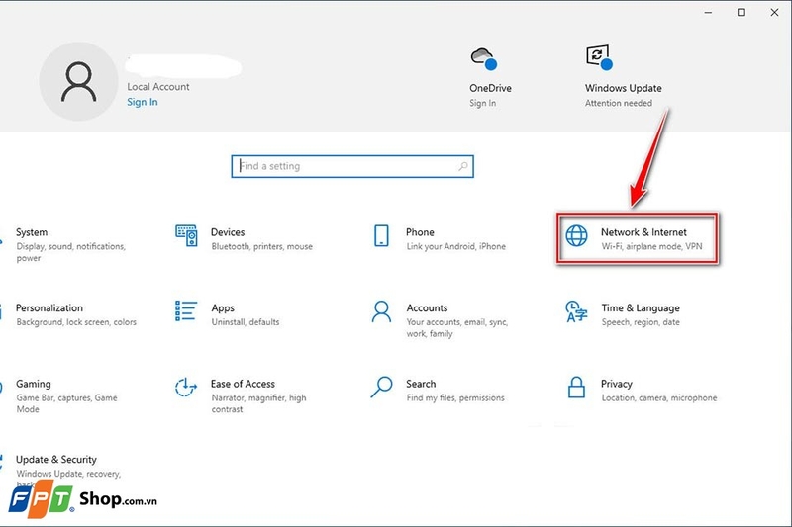The image size is (792, 527).
Task: Click the Apps list icon
Action: pyautogui.click(x=186, y=311)
